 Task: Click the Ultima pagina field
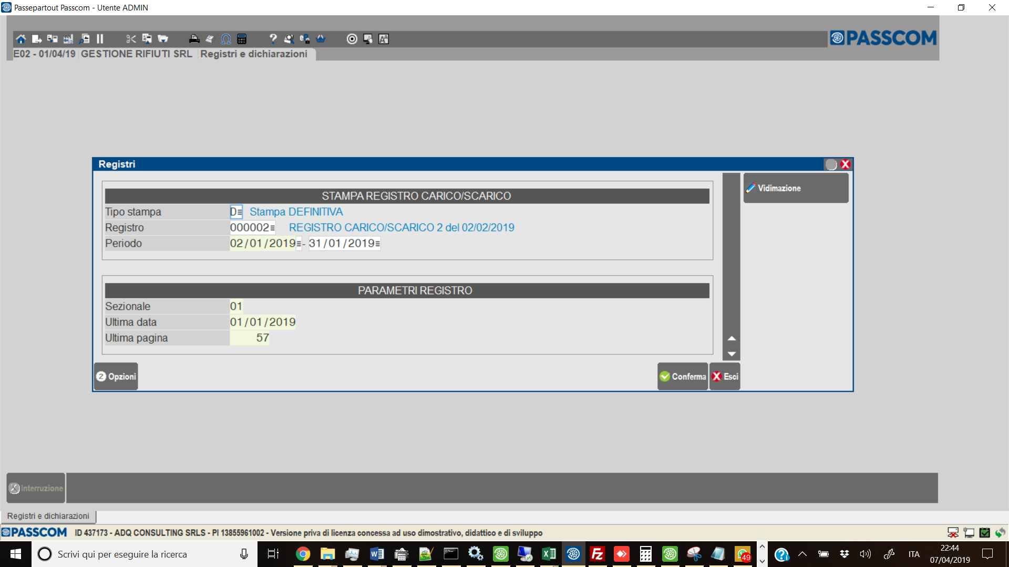coord(250,338)
